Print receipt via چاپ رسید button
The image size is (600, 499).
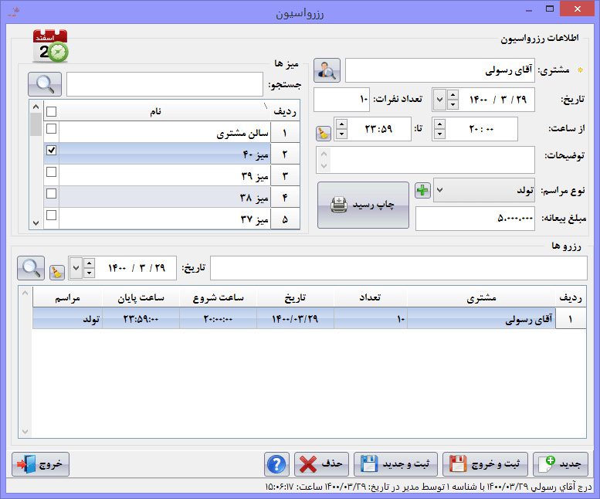(x=363, y=205)
